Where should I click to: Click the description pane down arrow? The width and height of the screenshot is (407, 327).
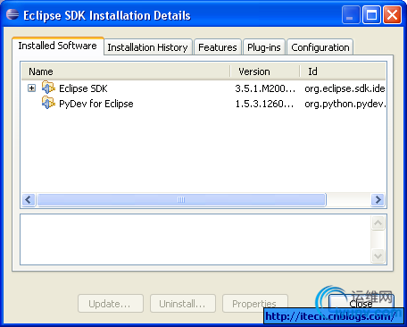point(378,256)
